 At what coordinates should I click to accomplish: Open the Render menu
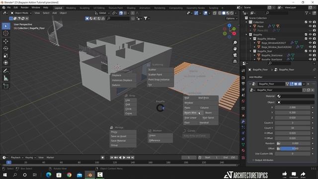click(24, 7)
